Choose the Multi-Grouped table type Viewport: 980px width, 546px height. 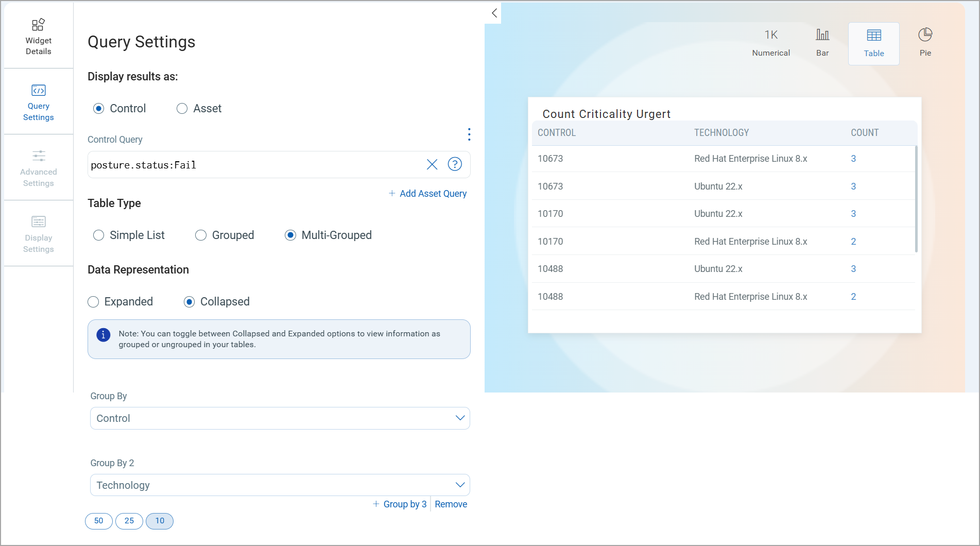(328, 235)
